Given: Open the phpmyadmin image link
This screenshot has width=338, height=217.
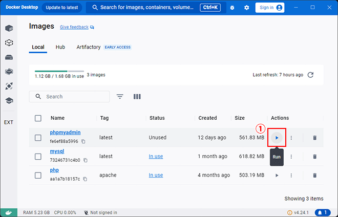Looking at the screenshot, I should (x=66, y=133).
